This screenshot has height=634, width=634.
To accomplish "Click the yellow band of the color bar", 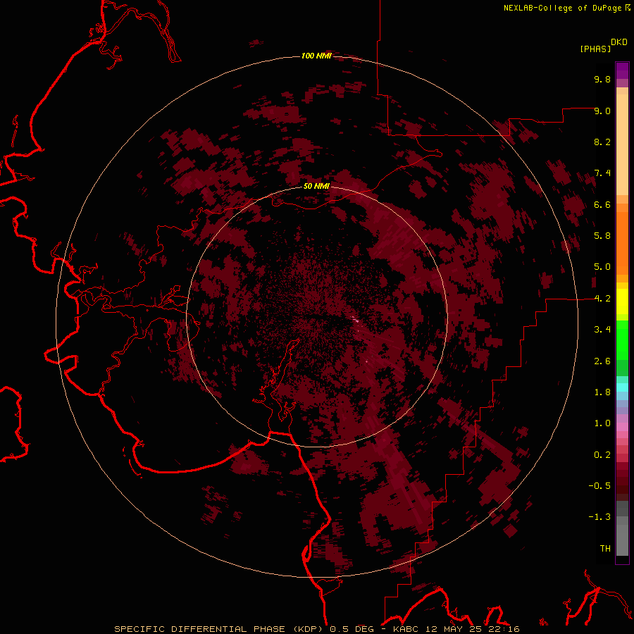I will click(x=622, y=302).
